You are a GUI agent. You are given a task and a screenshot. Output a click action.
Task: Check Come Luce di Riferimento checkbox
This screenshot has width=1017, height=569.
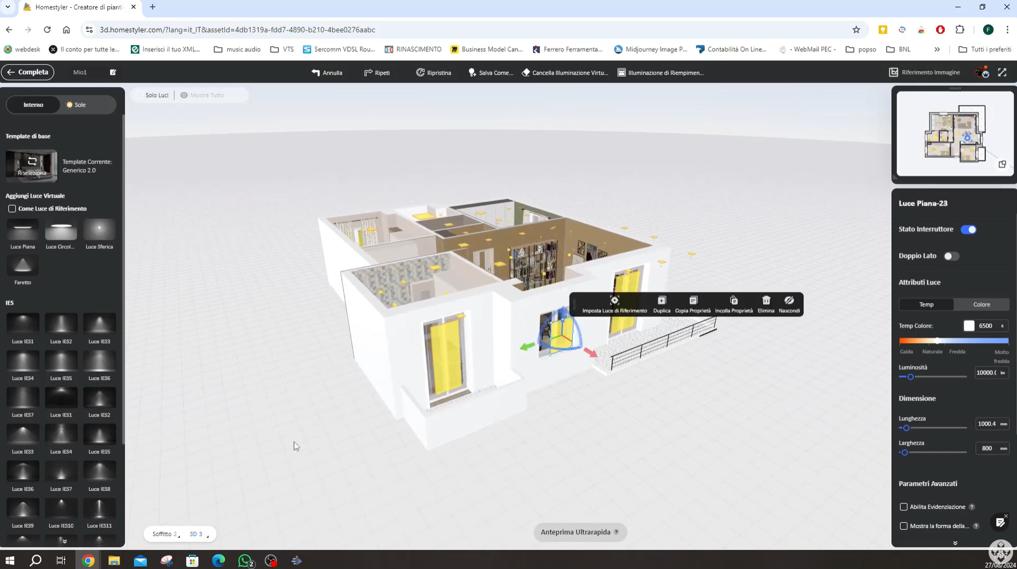tap(12, 209)
